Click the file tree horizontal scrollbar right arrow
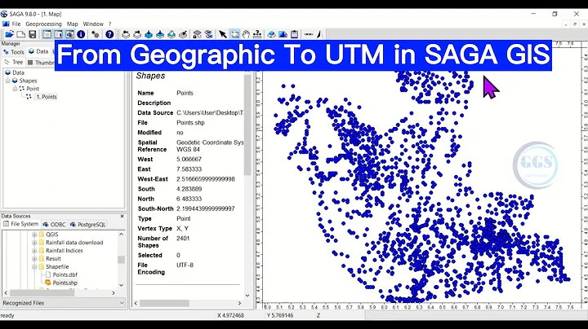Image resolution: width=588 pixels, height=329 pixels. [x=114, y=293]
